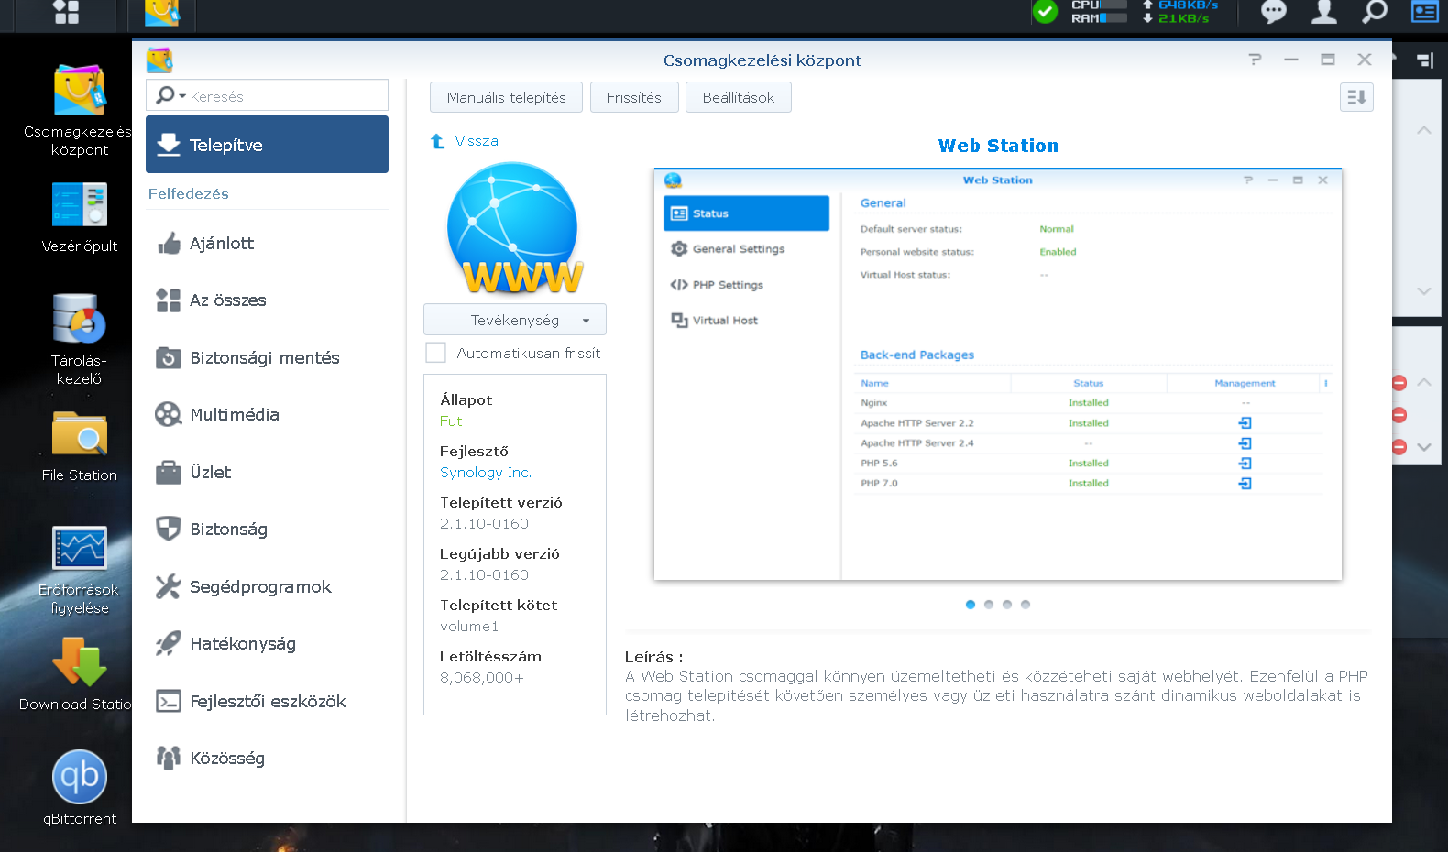Enable Automatikusan frissít checkbox

click(x=436, y=353)
